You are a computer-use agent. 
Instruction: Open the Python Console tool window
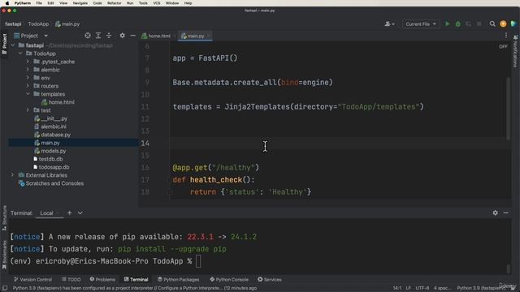pos(229,279)
